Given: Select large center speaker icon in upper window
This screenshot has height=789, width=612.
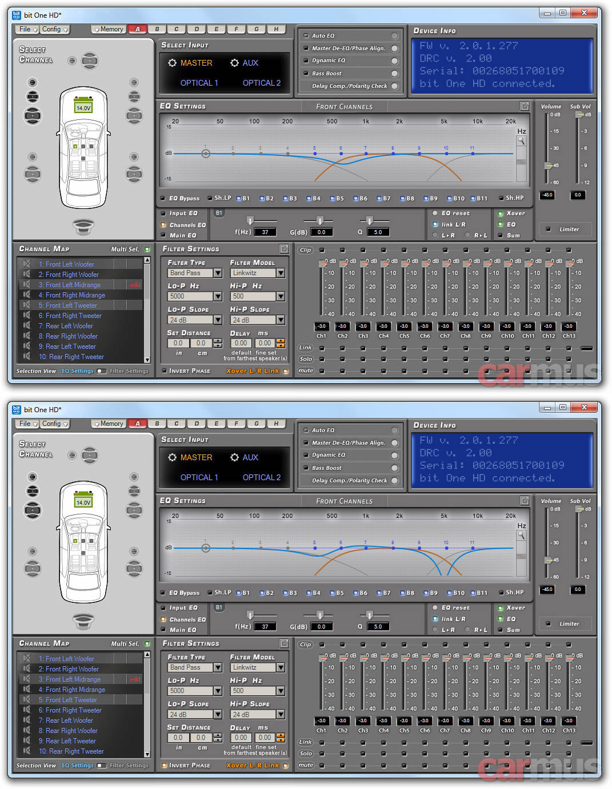Looking at the screenshot, I should [90, 60].
